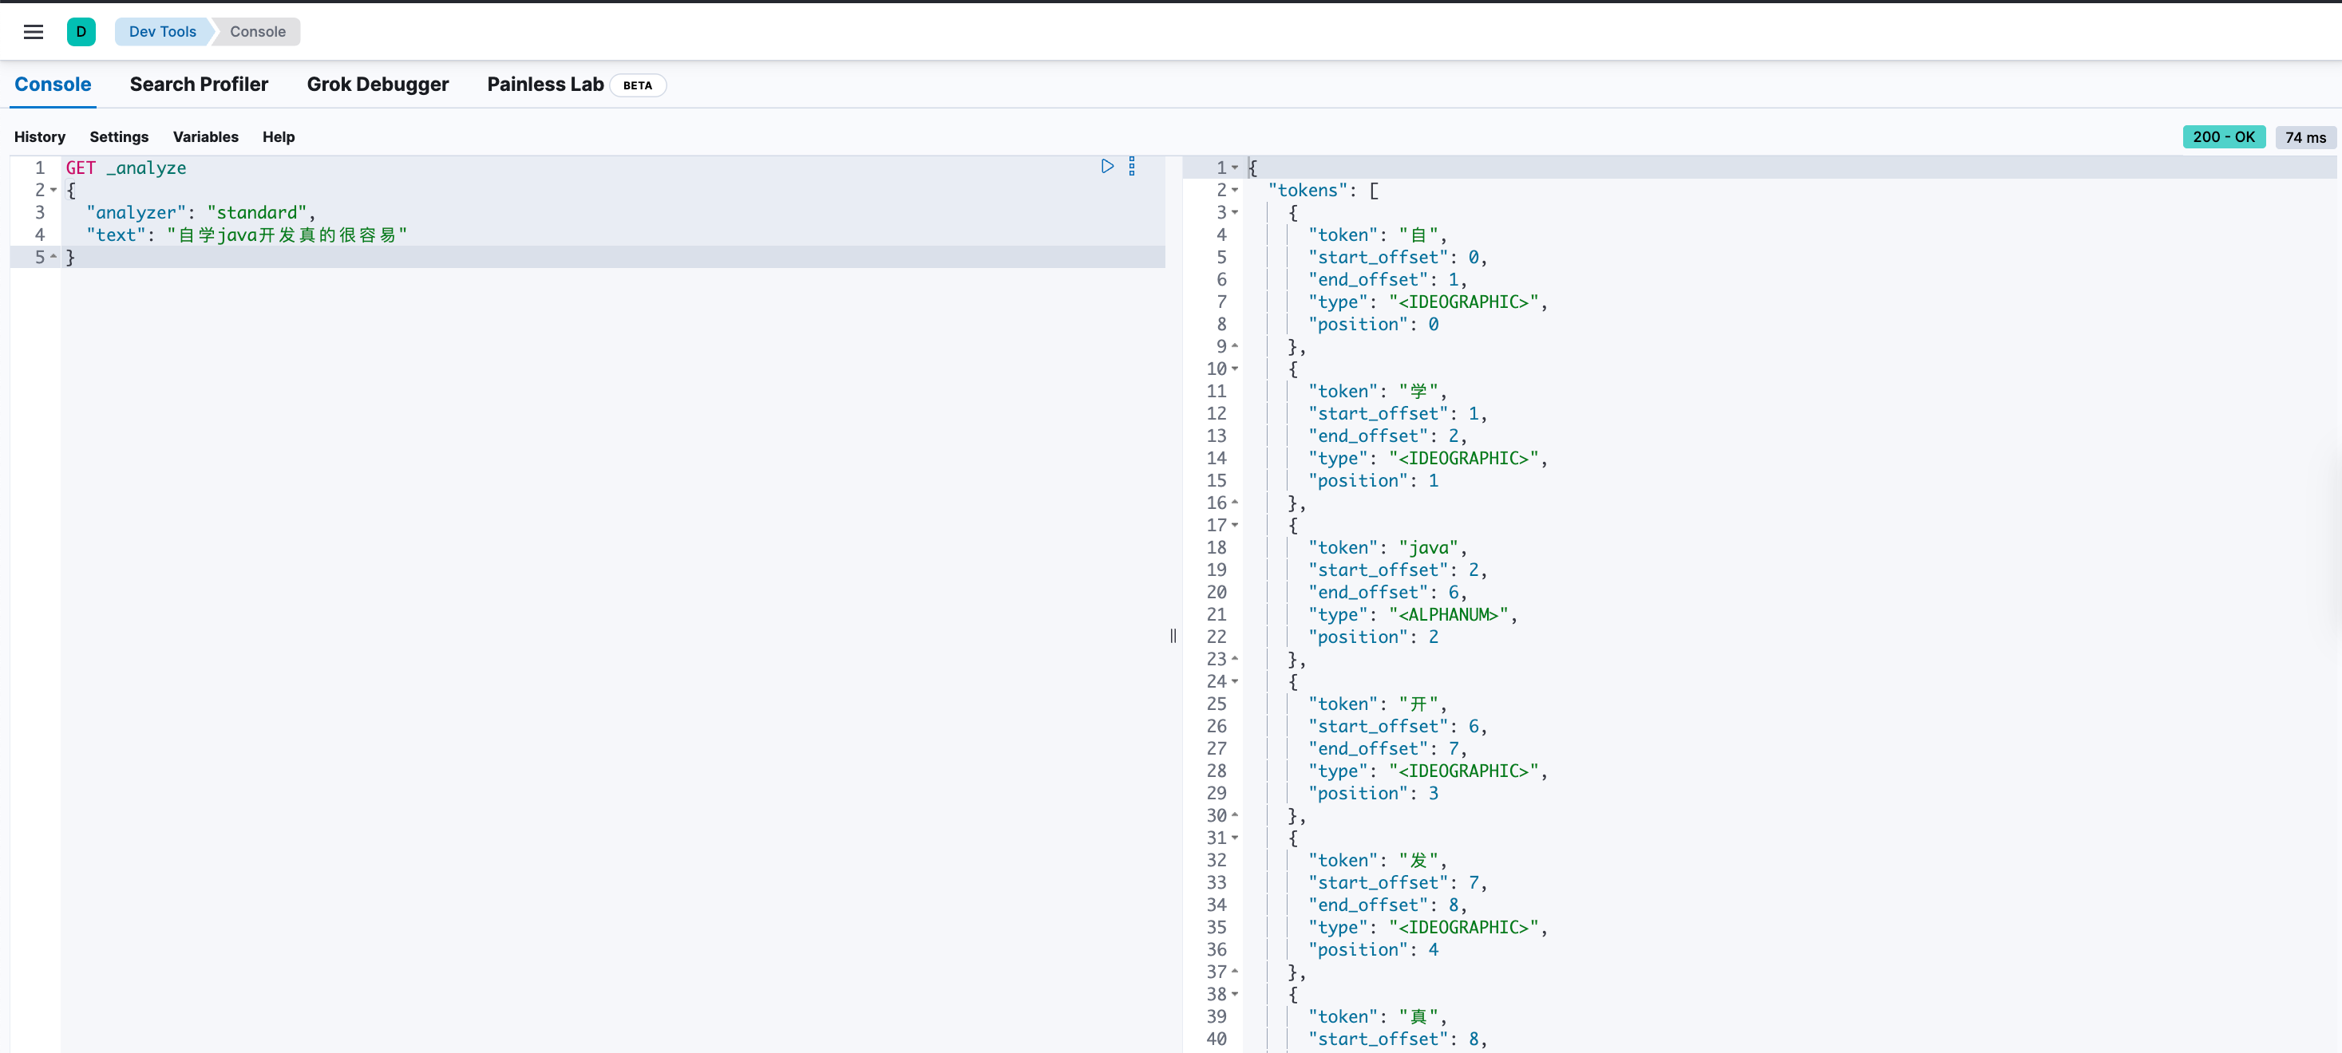Open the Variables dialog

pyautogui.click(x=205, y=137)
